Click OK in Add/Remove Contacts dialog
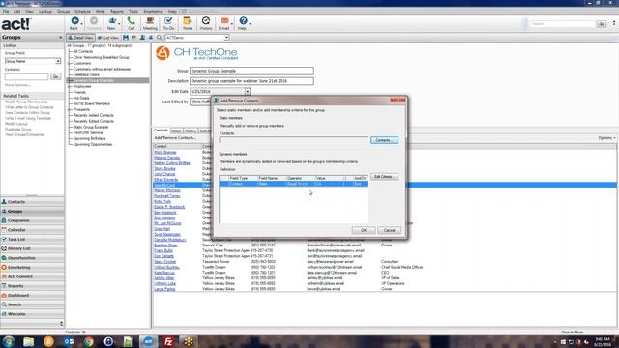Image resolution: width=619 pixels, height=348 pixels. (364, 230)
